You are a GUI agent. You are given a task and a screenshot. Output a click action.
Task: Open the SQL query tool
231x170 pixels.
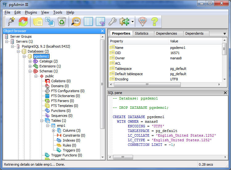tap(76, 22)
